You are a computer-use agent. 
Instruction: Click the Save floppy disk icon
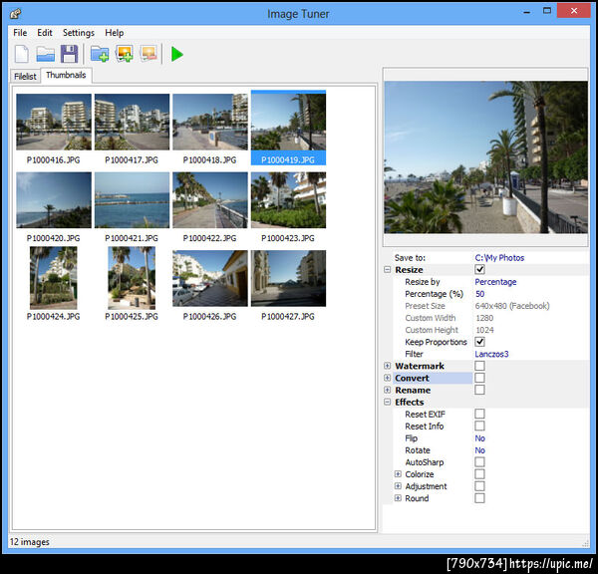pos(69,54)
